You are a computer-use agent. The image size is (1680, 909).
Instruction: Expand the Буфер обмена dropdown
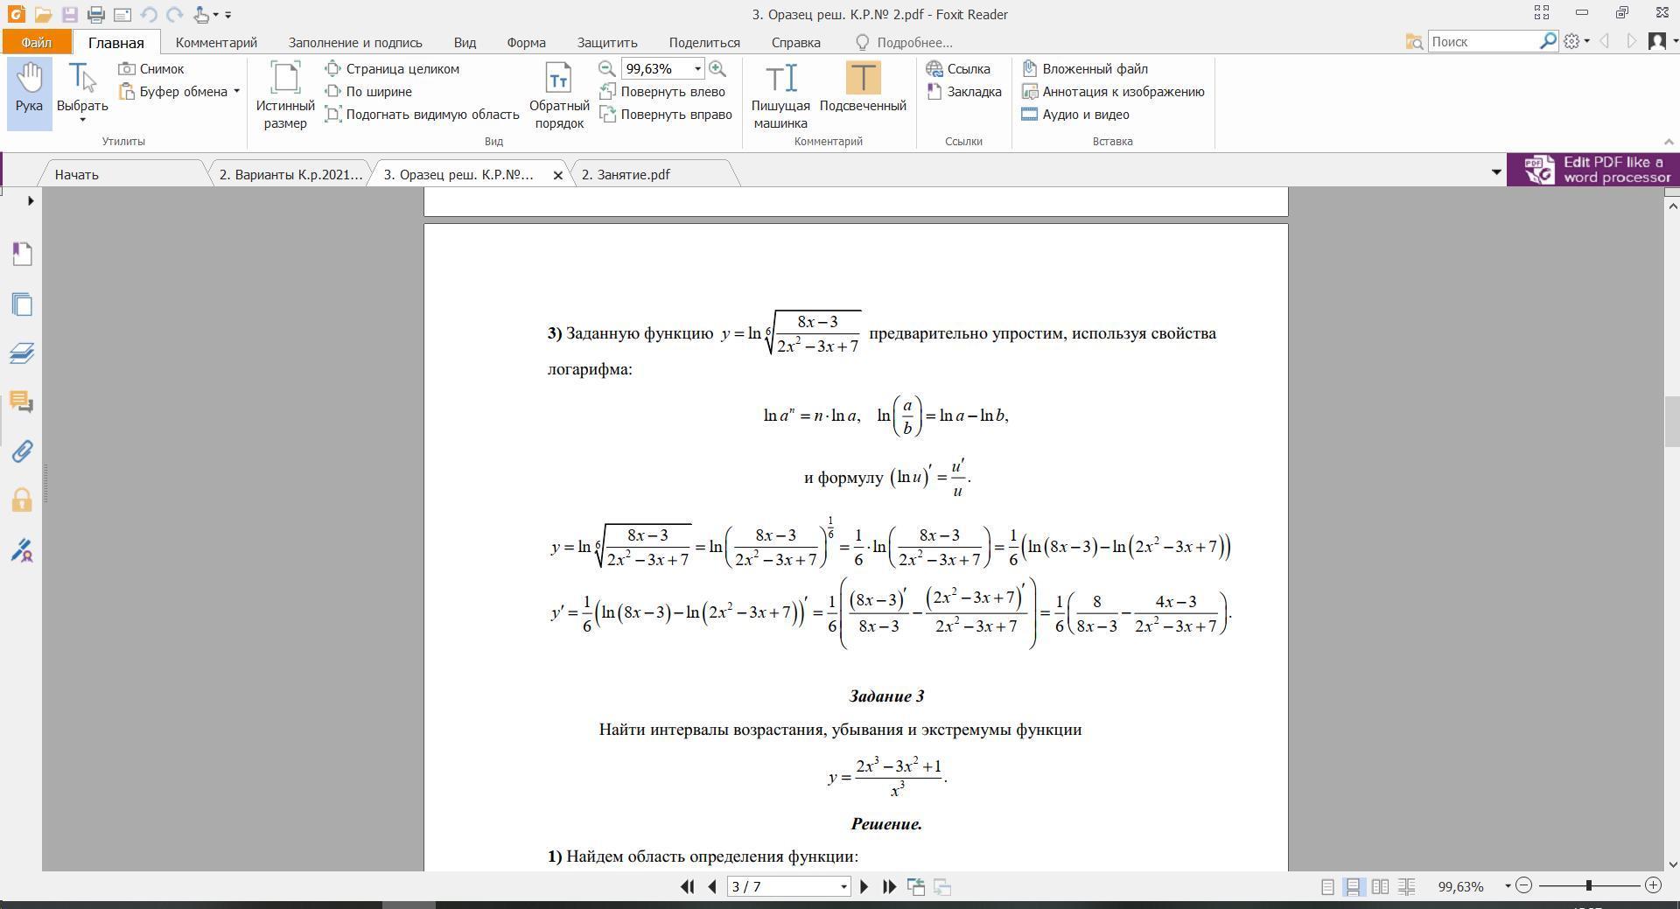click(236, 92)
